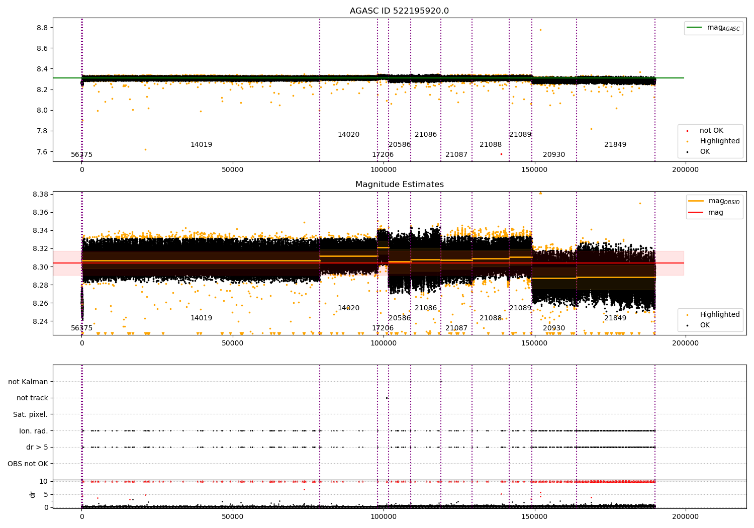Screen dimensions: 754x528
Task: Click the "50000" x-tick under Magnitude Estimates plot
Action: (x=233, y=343)
